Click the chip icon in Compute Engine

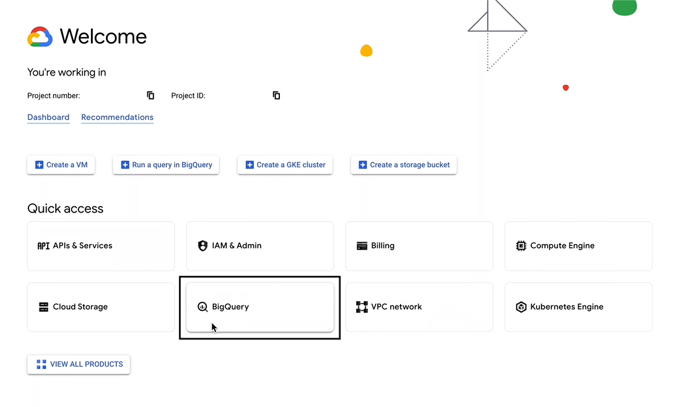coord(521,246)
